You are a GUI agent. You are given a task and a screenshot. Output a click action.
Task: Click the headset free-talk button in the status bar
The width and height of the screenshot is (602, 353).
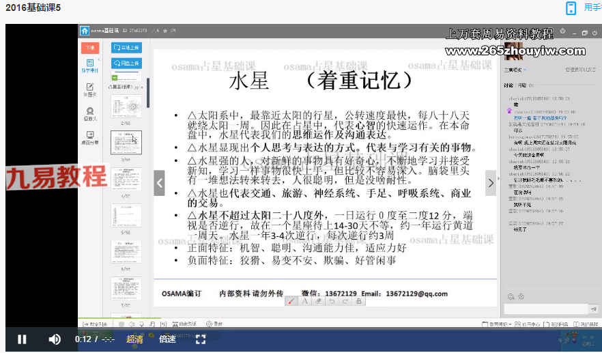coord(184,324)
